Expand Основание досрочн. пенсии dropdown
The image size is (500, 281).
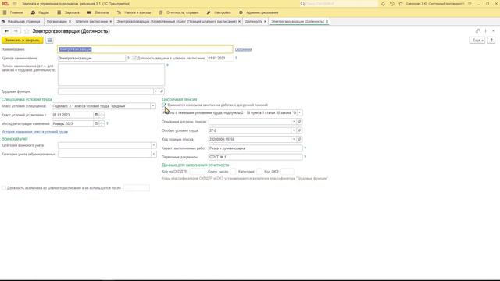(x=294, y=122)
